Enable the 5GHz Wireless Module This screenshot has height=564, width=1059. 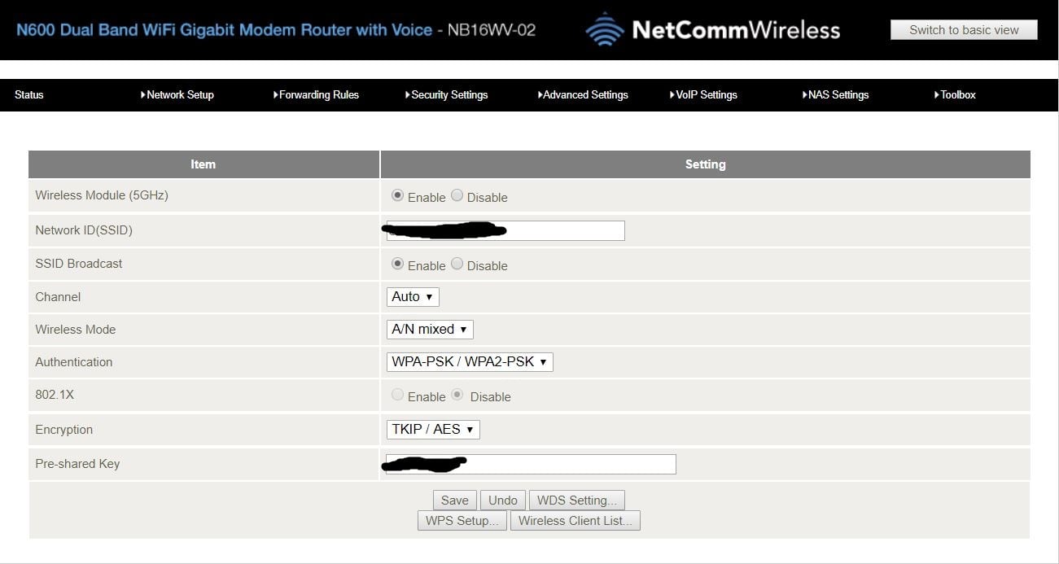397,196
